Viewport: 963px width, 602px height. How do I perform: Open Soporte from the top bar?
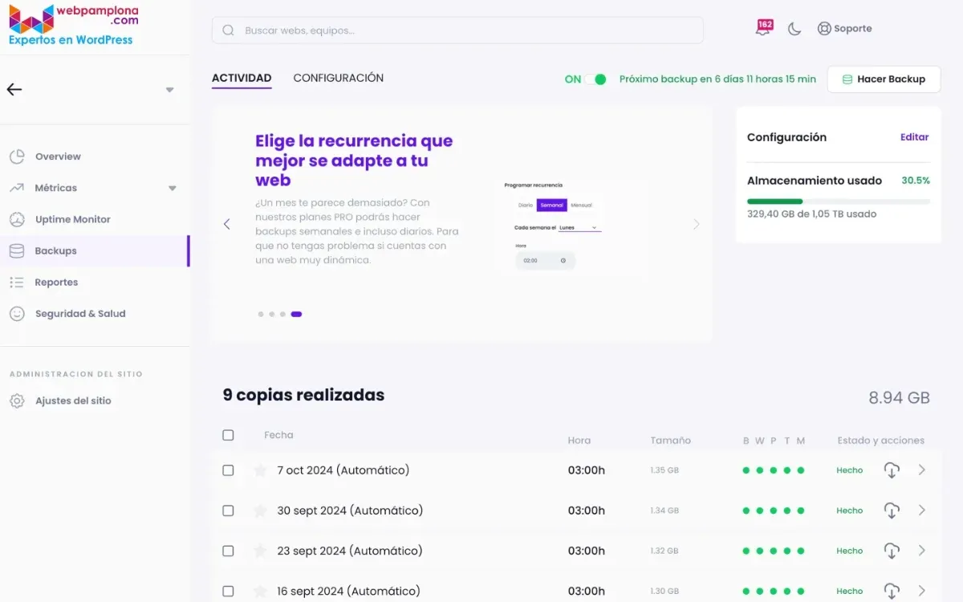click(x=845, y=28)
